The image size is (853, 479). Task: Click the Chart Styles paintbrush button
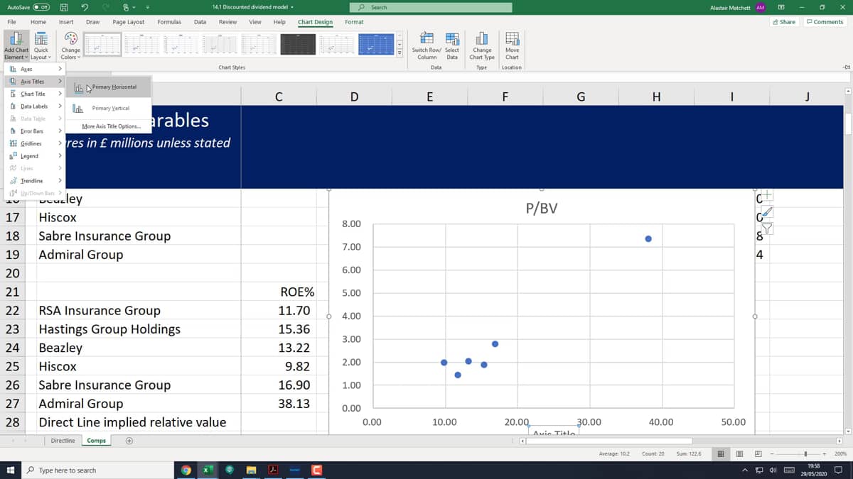(768, 212)
